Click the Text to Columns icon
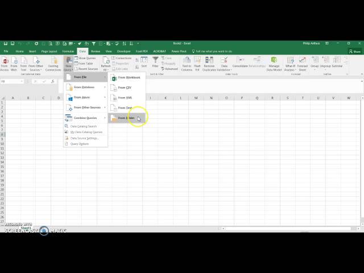 [187, 63]
